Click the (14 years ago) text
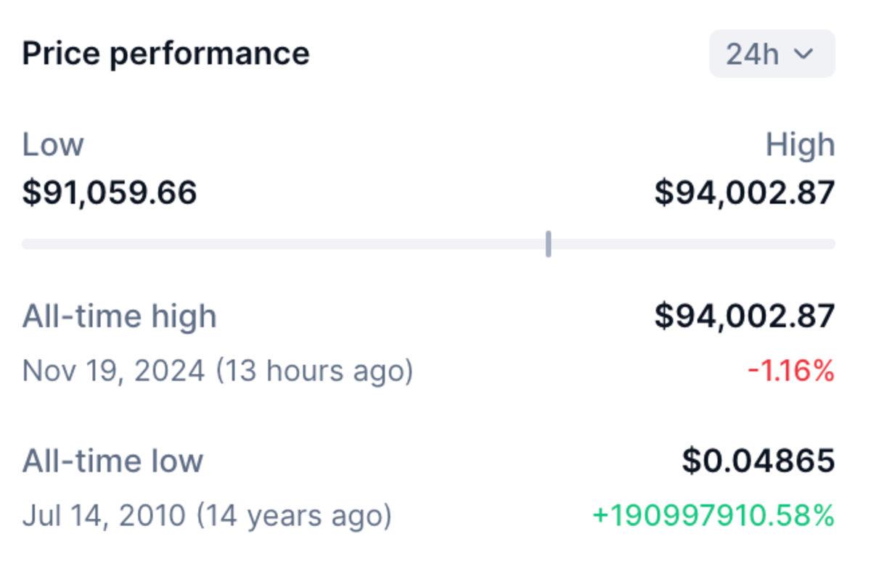871x582 pixels. [x=295, y=515]
